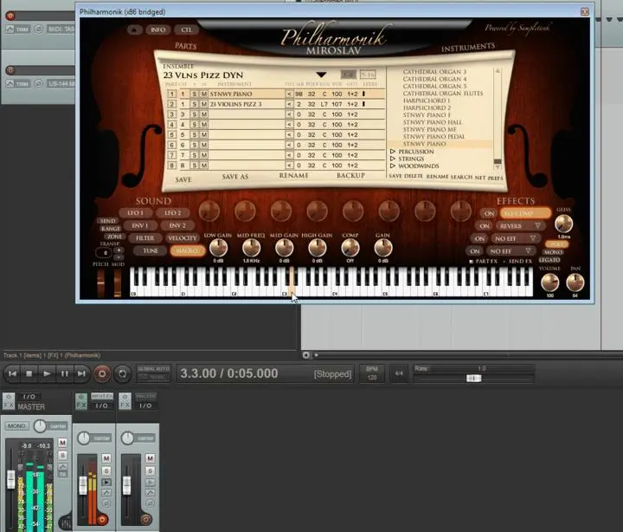Select part number 4 row

click(171, 125)
